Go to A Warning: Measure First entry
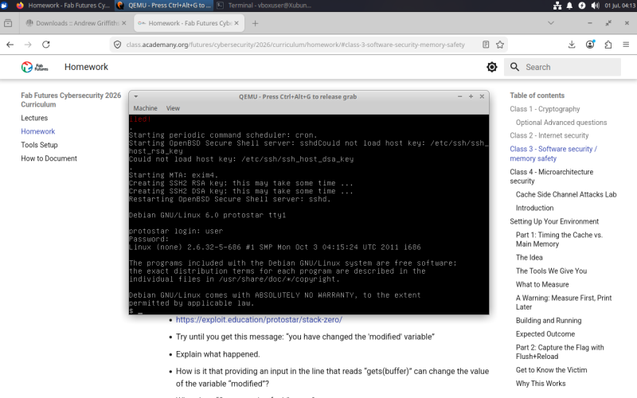Screen dimensions: 637x398 564,302
